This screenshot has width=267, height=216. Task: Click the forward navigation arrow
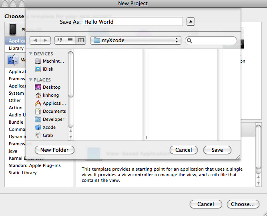coord(45,40)
